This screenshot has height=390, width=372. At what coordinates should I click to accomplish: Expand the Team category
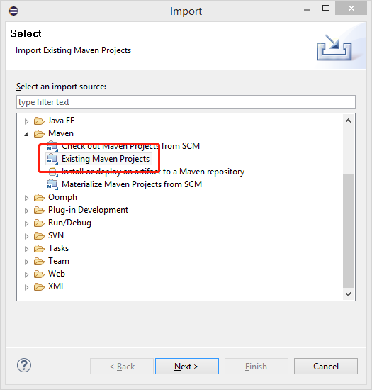[26, 262]
